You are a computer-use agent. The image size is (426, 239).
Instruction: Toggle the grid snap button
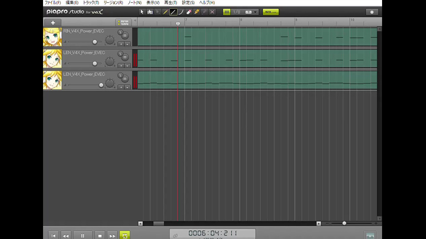(227, 12)
